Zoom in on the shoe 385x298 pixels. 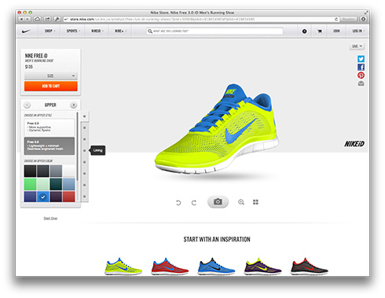coord(241,202)
